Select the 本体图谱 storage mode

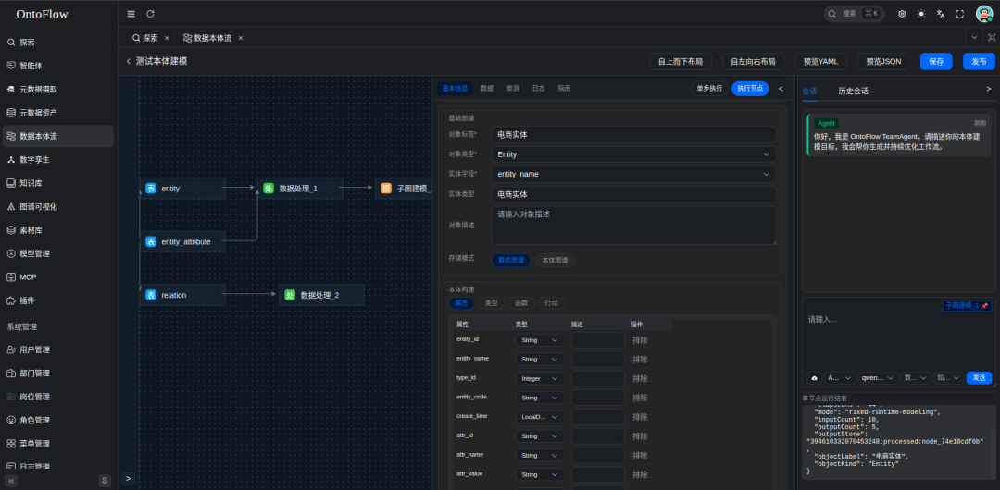pyautogui.click(x=555, y=261)
